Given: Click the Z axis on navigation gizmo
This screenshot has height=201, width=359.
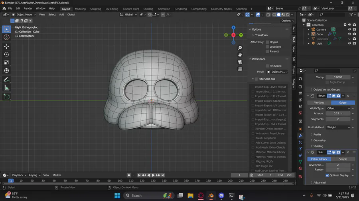Looking at the screenshot, I should tap(233, 27).
